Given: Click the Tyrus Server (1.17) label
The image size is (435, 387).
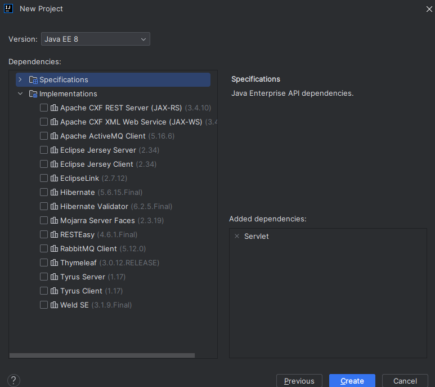Looking at the screenshot, I should point(93,277).
